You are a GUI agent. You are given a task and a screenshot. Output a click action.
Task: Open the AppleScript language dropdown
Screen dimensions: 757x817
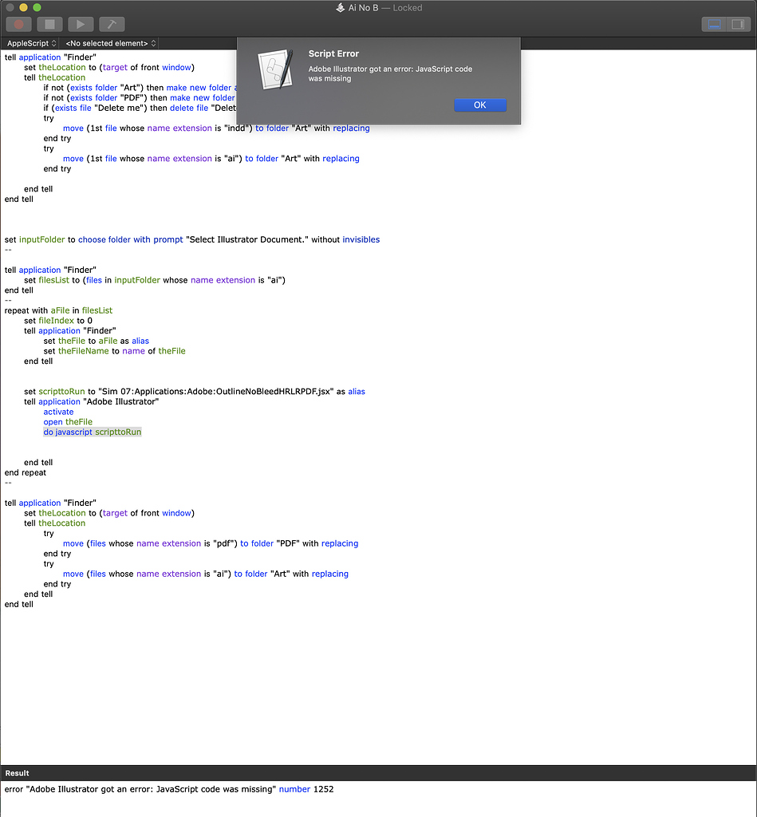pyautogui.click(x=31, y=43)
